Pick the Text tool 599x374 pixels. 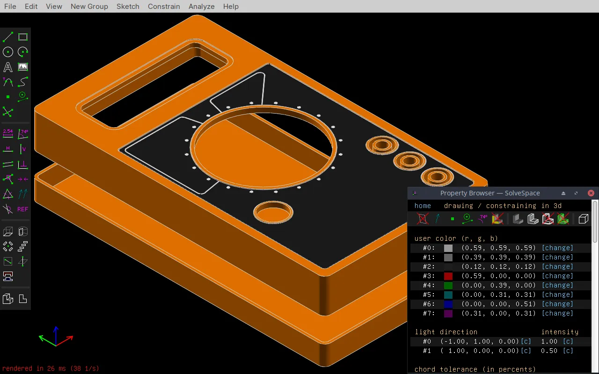coord(7,67)
